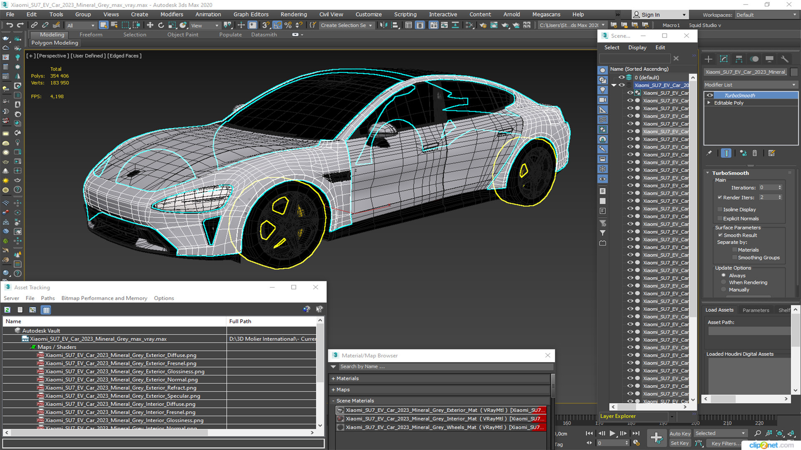Viewport: 801px width, 450px height.
Task: Pick the Select and Rotate tool
Action: coord(161,25)
